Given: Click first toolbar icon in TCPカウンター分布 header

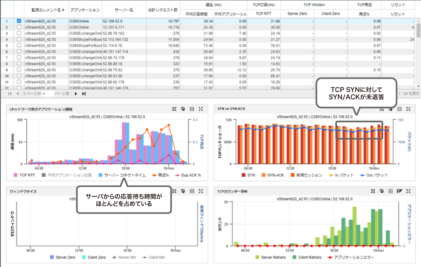Looking at the screenshot, I should click(x=373, y=191).
